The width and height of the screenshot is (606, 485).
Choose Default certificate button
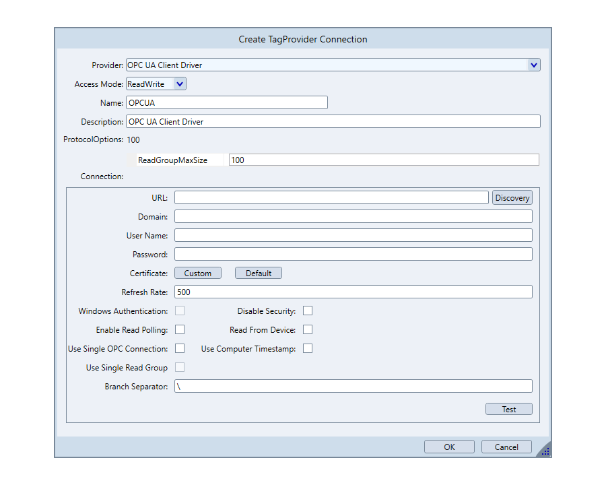[259, 273]
